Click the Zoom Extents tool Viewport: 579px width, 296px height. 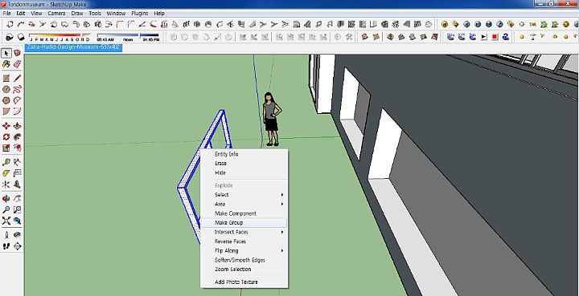click(6, 221)
